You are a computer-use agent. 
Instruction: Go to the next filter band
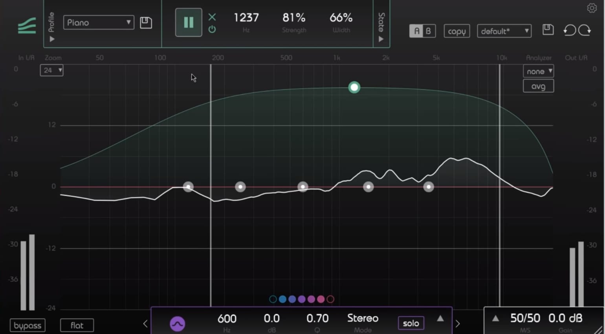[x=458, y=323]
